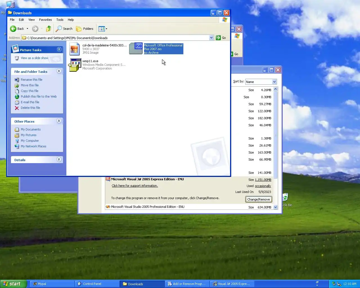Collapse the File and Folder Tasks panel
Screen dimensions: 360x288
pos(59,71)
